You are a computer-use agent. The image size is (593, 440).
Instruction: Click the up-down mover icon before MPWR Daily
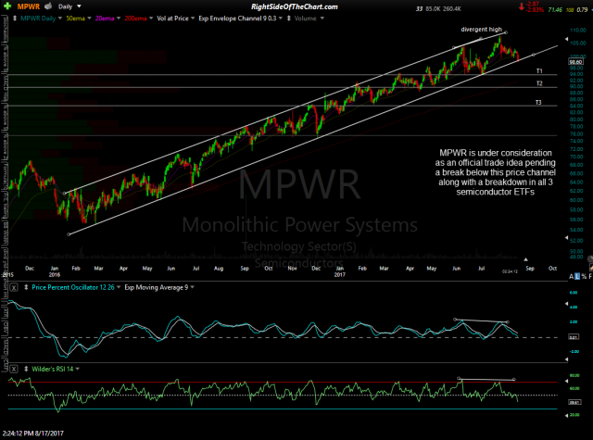click(15, 19)
